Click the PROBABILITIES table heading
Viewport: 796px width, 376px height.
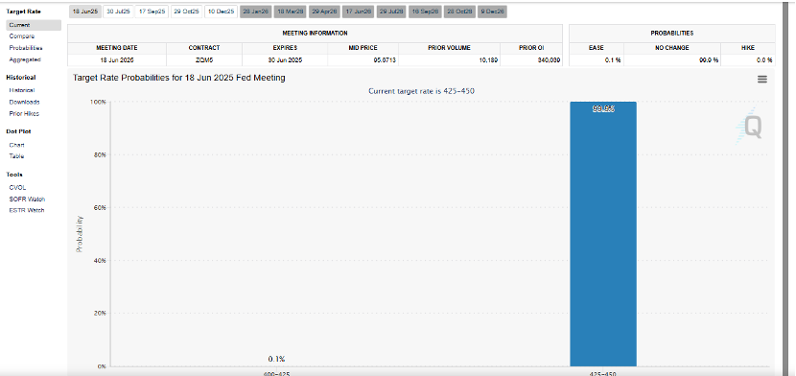[672, 33]
